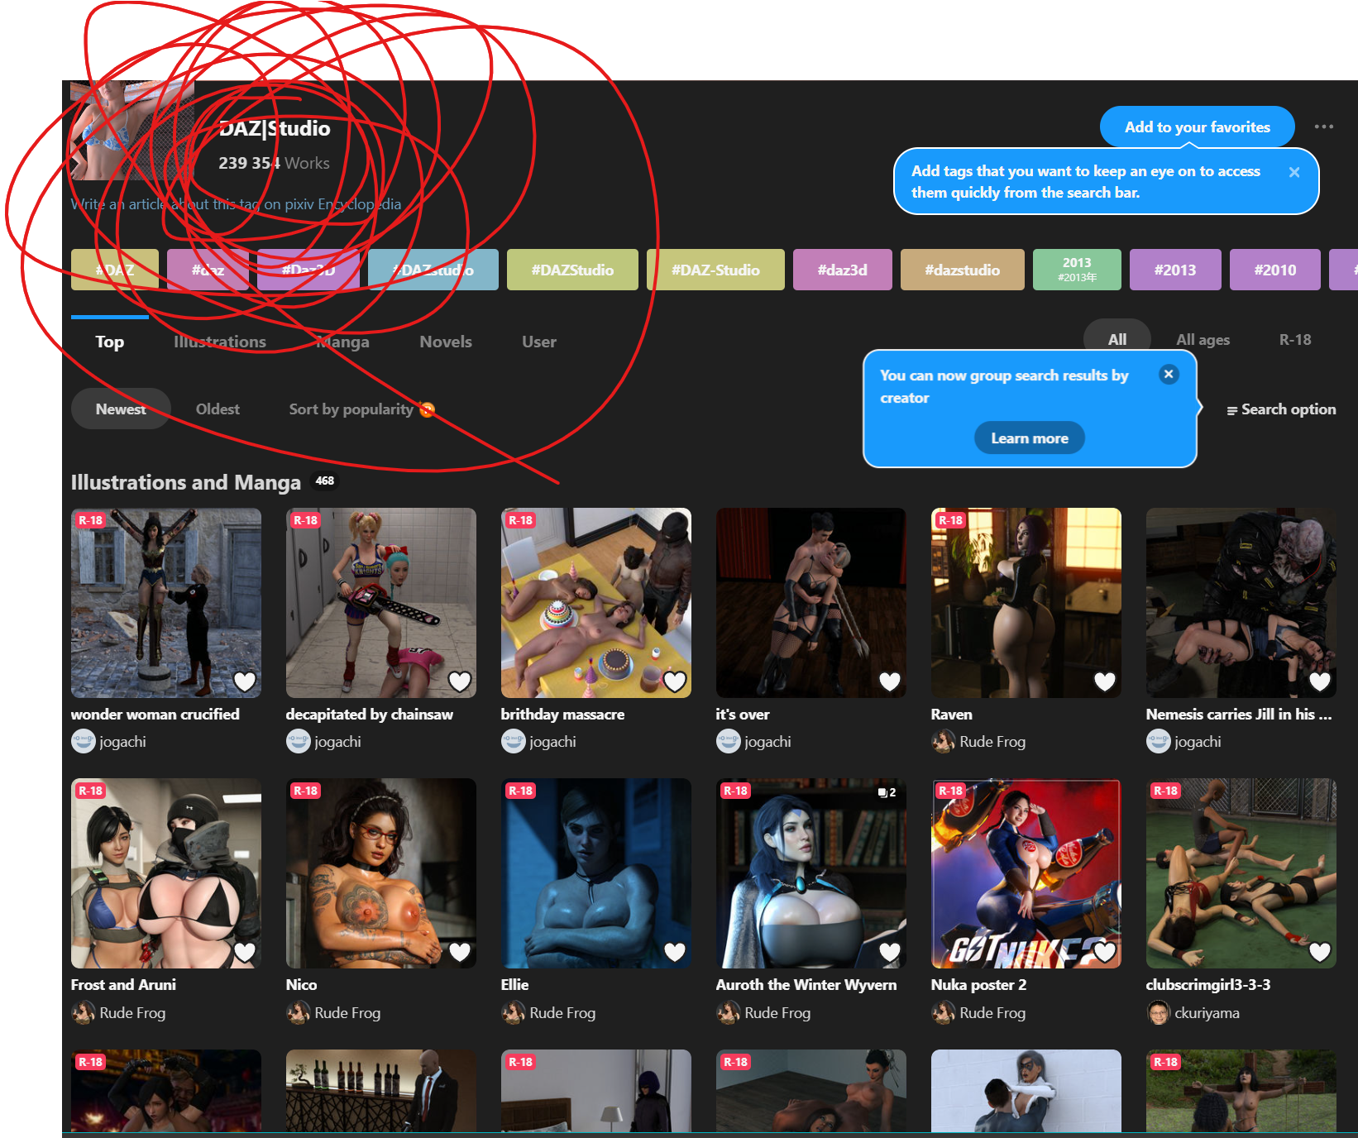Screen dimensions: 1358x1138
Task: Click the heart on the 'Nico' card
Action: 460,952
